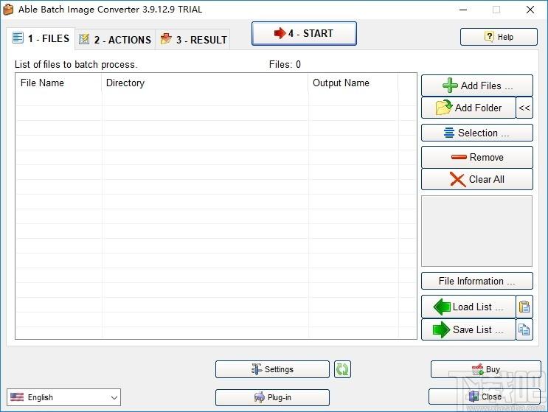Click Add Files button

click(x=477, y=85)
